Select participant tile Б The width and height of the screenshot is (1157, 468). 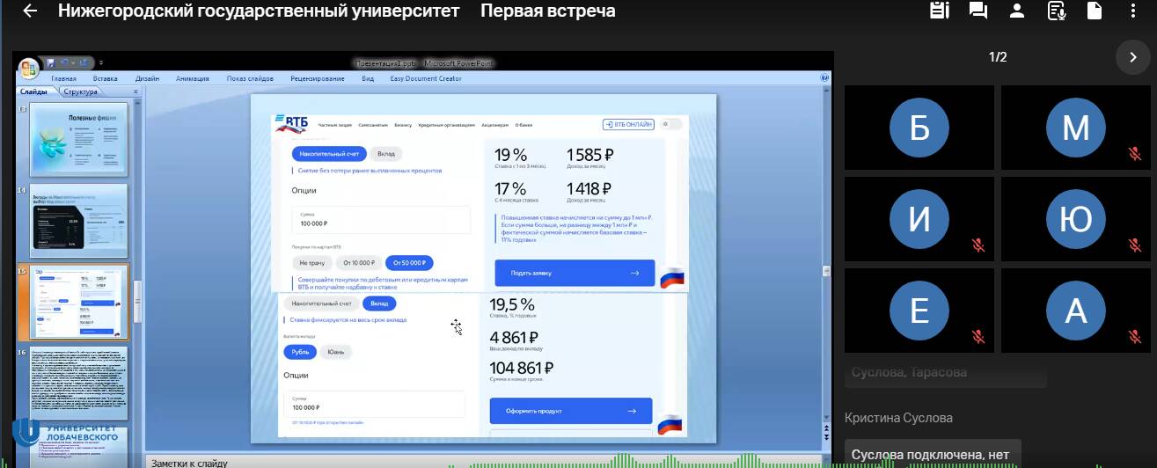(919, 128)
